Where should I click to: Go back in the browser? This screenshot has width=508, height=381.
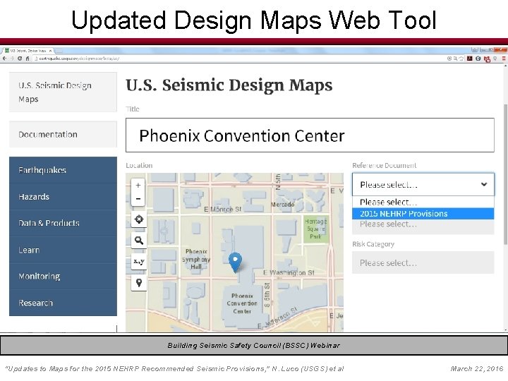(x=4, y=59)
